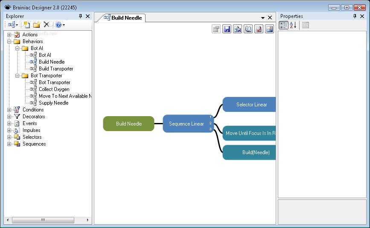Expand the Actions tree node
The image size is (370, 228).
pos(9,35)
